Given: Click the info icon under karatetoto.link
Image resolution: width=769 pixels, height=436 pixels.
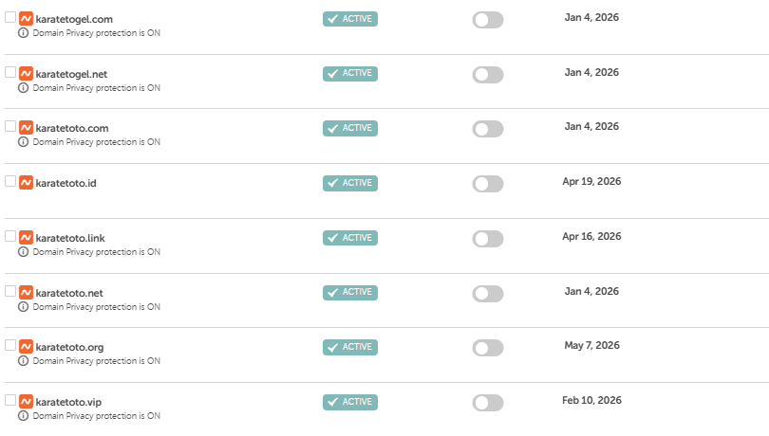Looking at the screenshot, I should 24,252.
